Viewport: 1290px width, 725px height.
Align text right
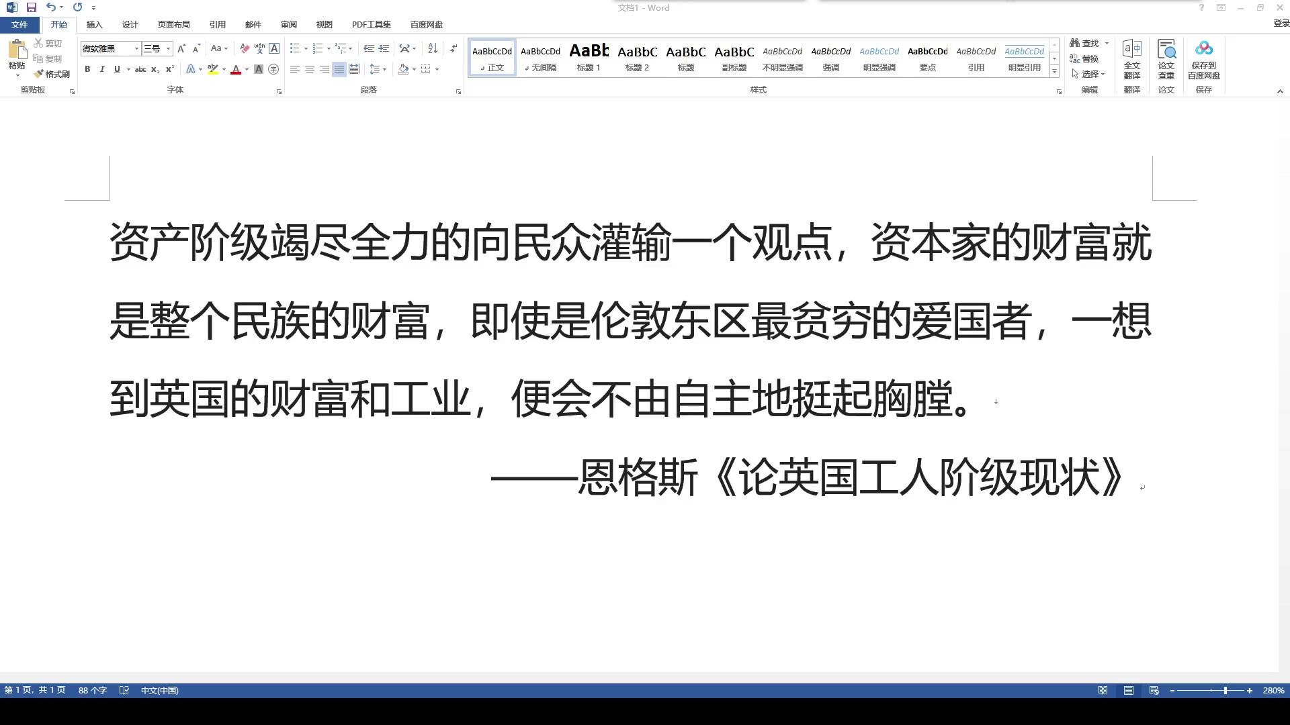click(x=325, y=69)
